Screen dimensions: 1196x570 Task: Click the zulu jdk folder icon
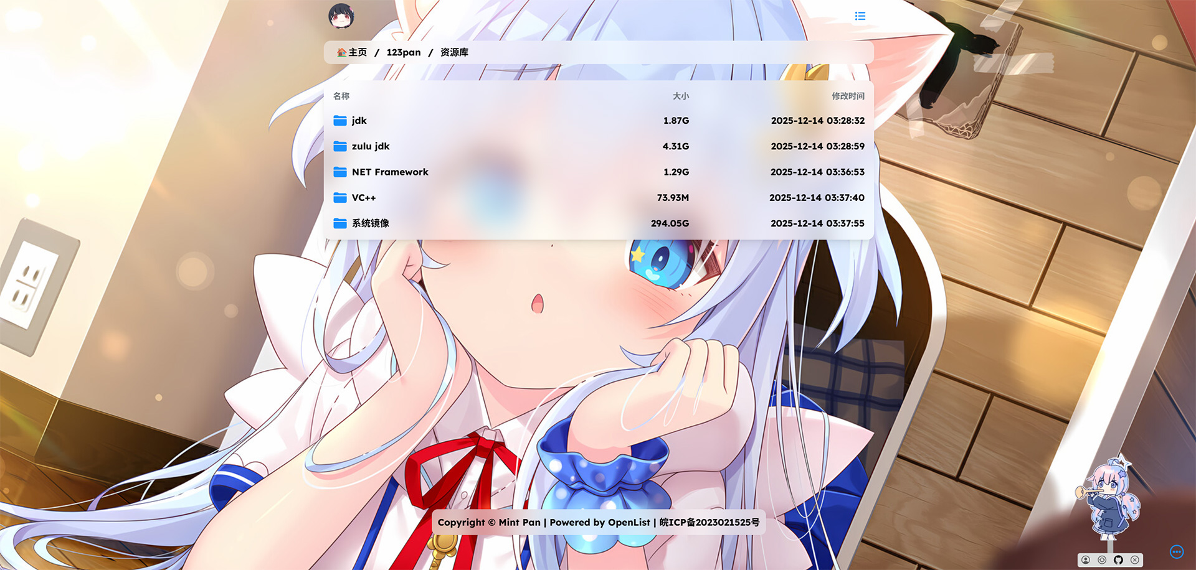pyautogui.click(x=340, y=146)
